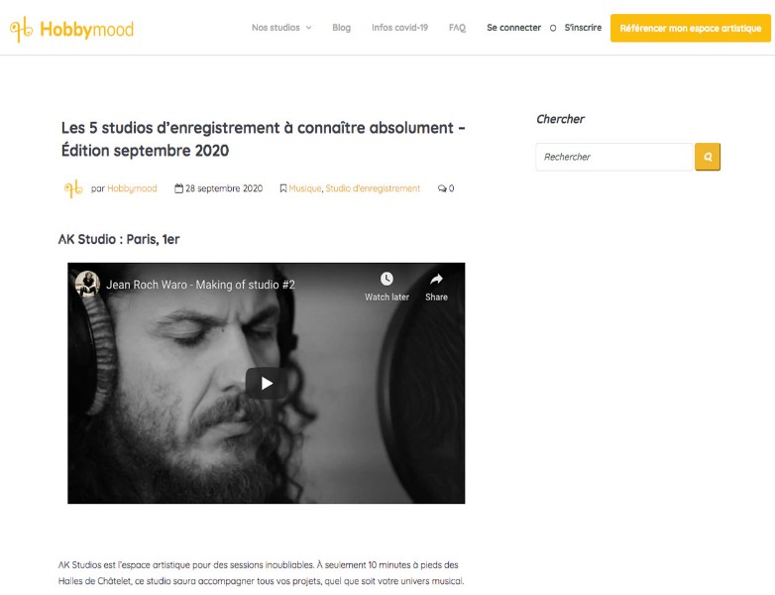The height and width of the screenshot is (595, 775).
Task: Click the comments bubble icon showing 0
Action: (442, 188)
